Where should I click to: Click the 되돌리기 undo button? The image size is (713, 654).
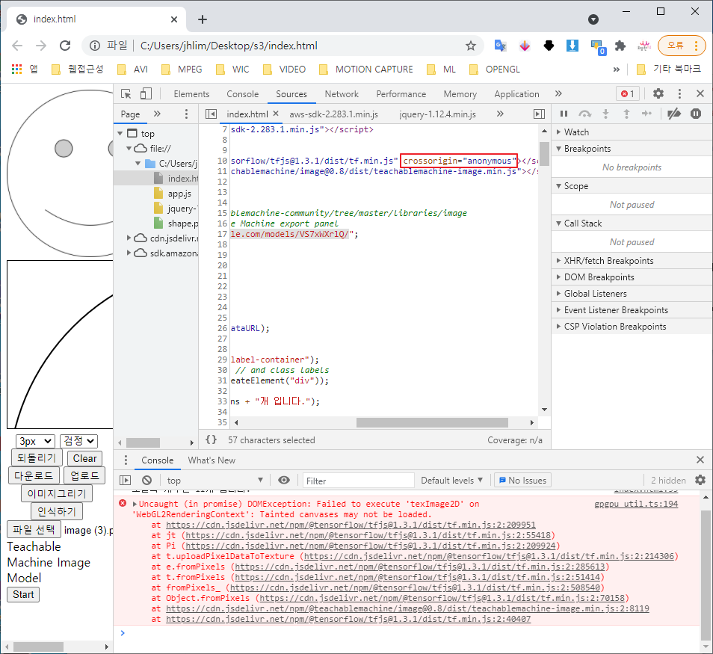point(37,458)
